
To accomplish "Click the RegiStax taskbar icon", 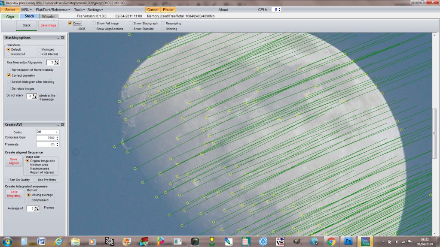I will [x=365, y=241].
